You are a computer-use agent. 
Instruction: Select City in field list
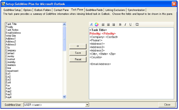(8, 48)
